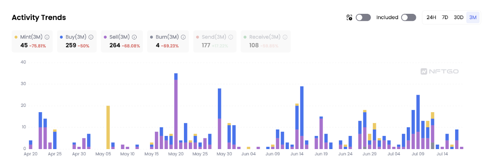Click the info icon beside Burn(3M)
The image size is (489, 166).
(x=184, y=37)
